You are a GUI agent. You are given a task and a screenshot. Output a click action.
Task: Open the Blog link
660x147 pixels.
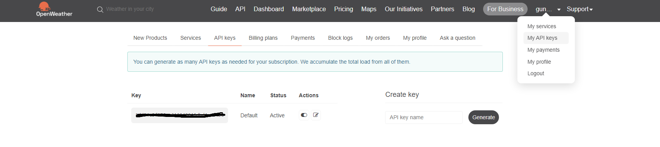[468, 9]
